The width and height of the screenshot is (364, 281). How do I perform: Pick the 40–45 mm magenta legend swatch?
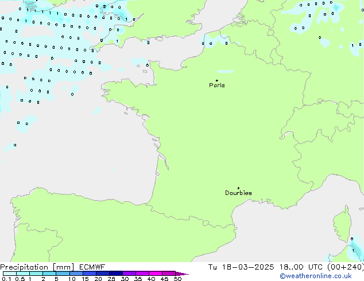click(x=156, y=274)
